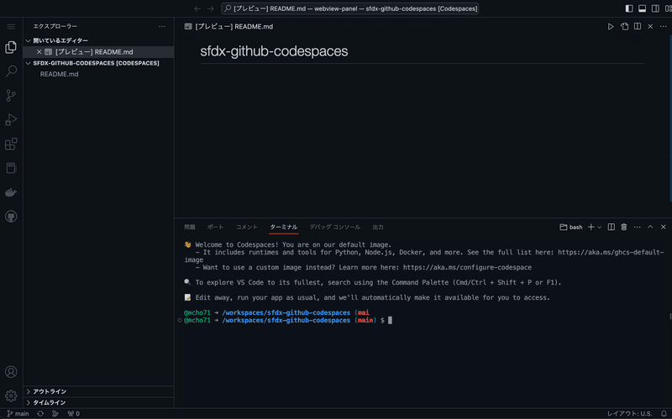The height and width of the screenshot is (419, 672).
Task: Click the git graph icon in status bar
Action: pos(55,413)
